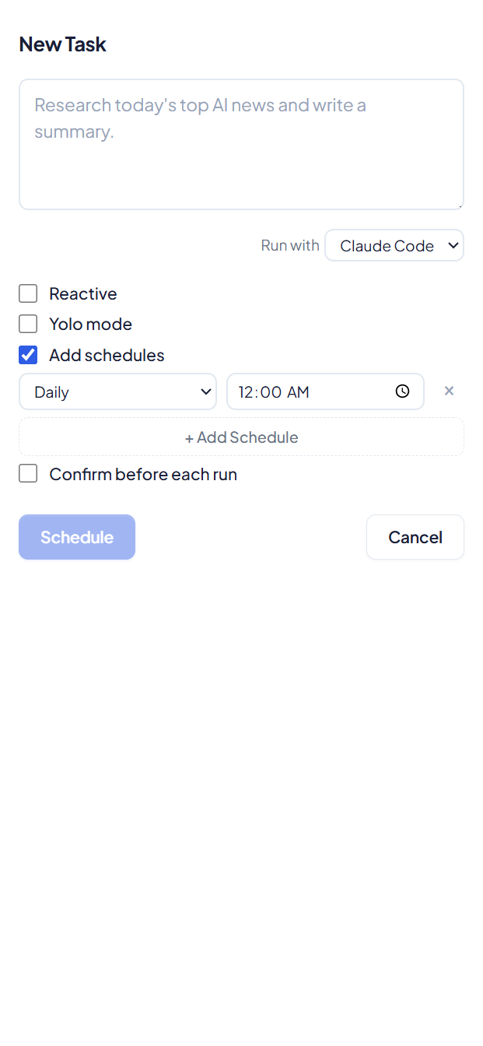Enable Yolo mode
This screenshot has height=1046, width=483.
[28, 324]
